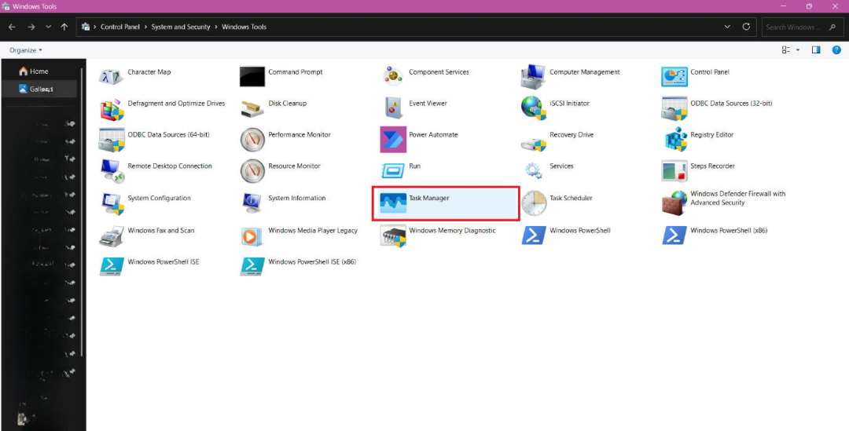Select the Disk Cleanup icon
Viewport: 849px width, 431px height.
pyautogui.click(x=252, y=108)
